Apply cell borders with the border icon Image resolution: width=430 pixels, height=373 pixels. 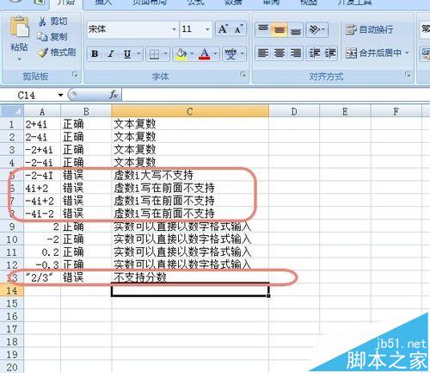(154, 53)
